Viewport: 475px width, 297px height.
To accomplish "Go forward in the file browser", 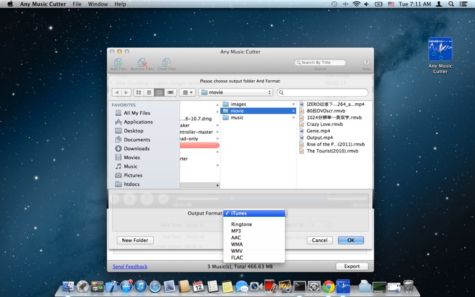I will [126, 93].
